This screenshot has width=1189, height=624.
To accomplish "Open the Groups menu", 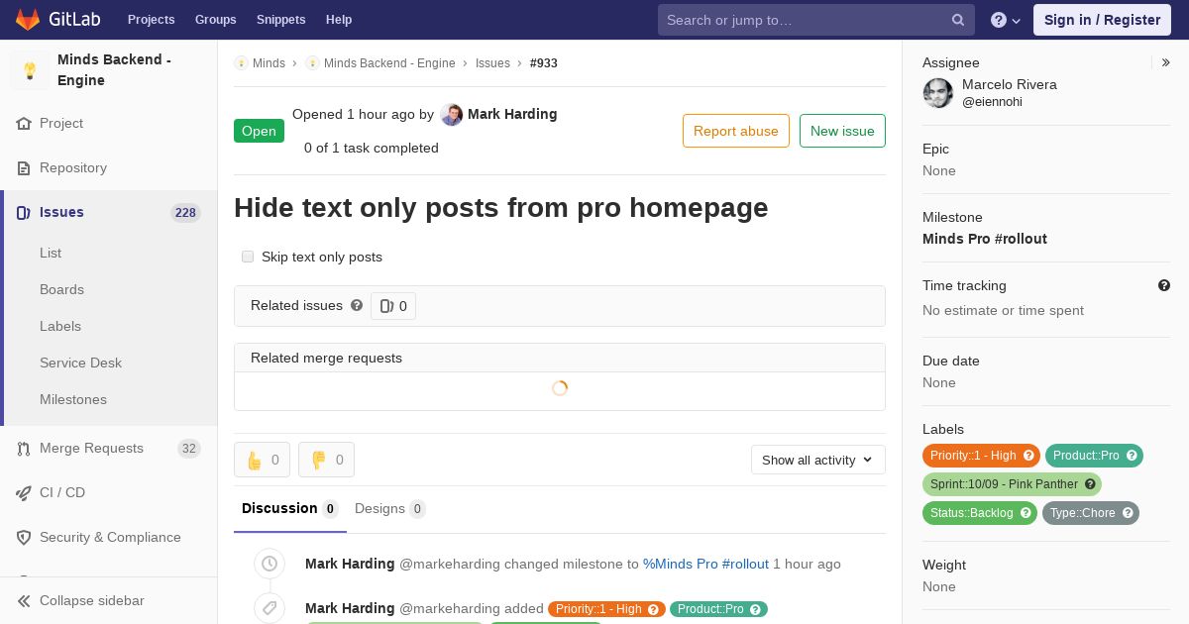I will 215,20.
